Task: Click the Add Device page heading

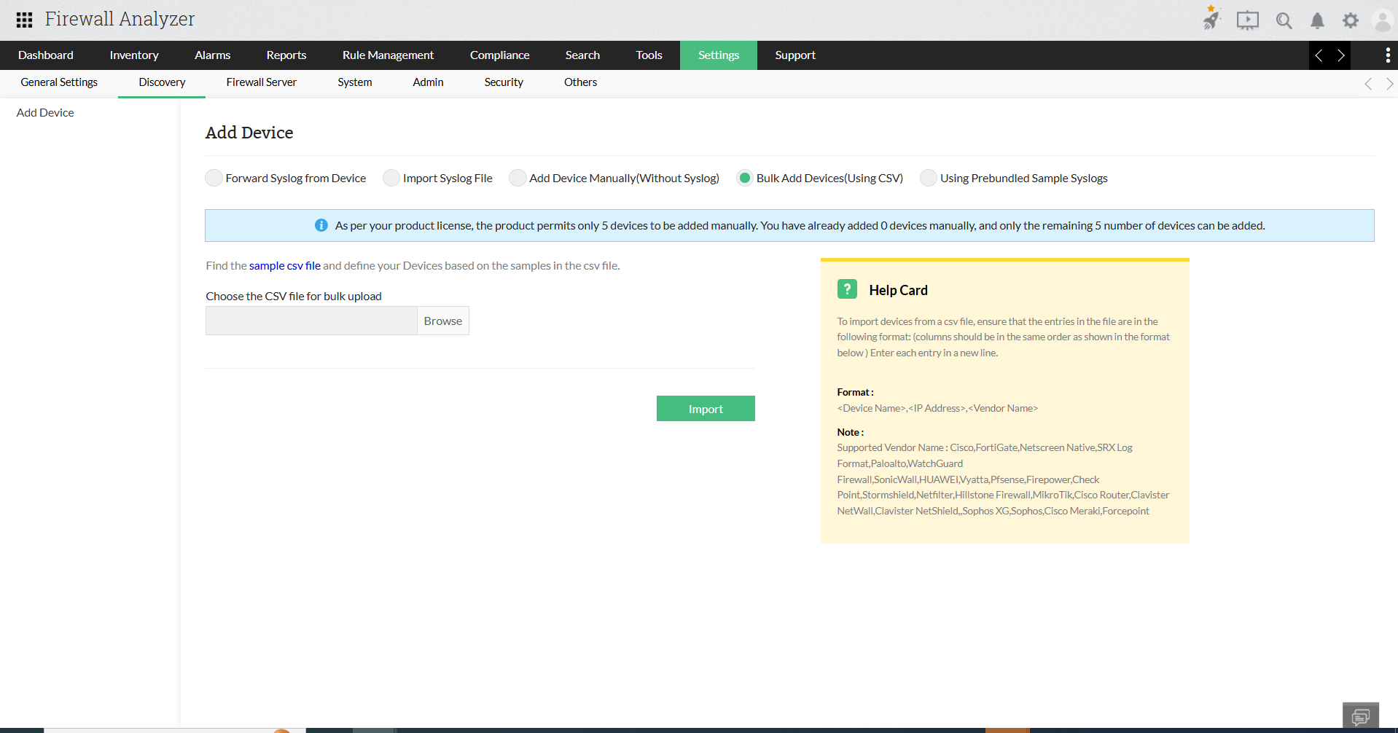Action: (249, 133)
